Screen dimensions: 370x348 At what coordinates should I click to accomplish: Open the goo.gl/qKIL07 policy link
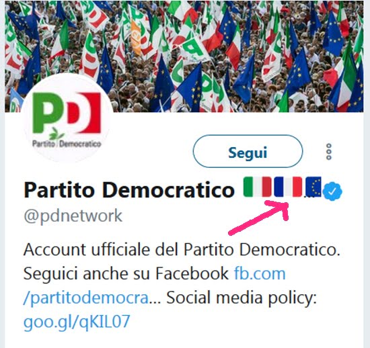tap(77, 321)
